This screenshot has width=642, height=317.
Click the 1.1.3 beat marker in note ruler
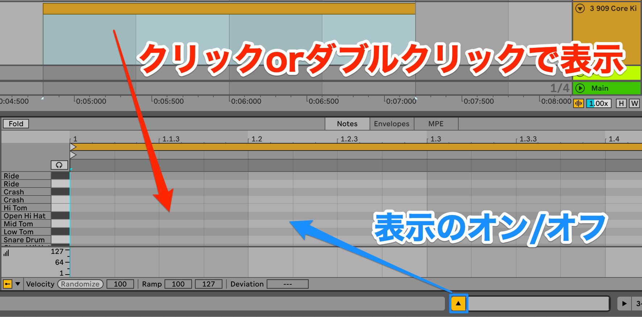coord(171,139)
